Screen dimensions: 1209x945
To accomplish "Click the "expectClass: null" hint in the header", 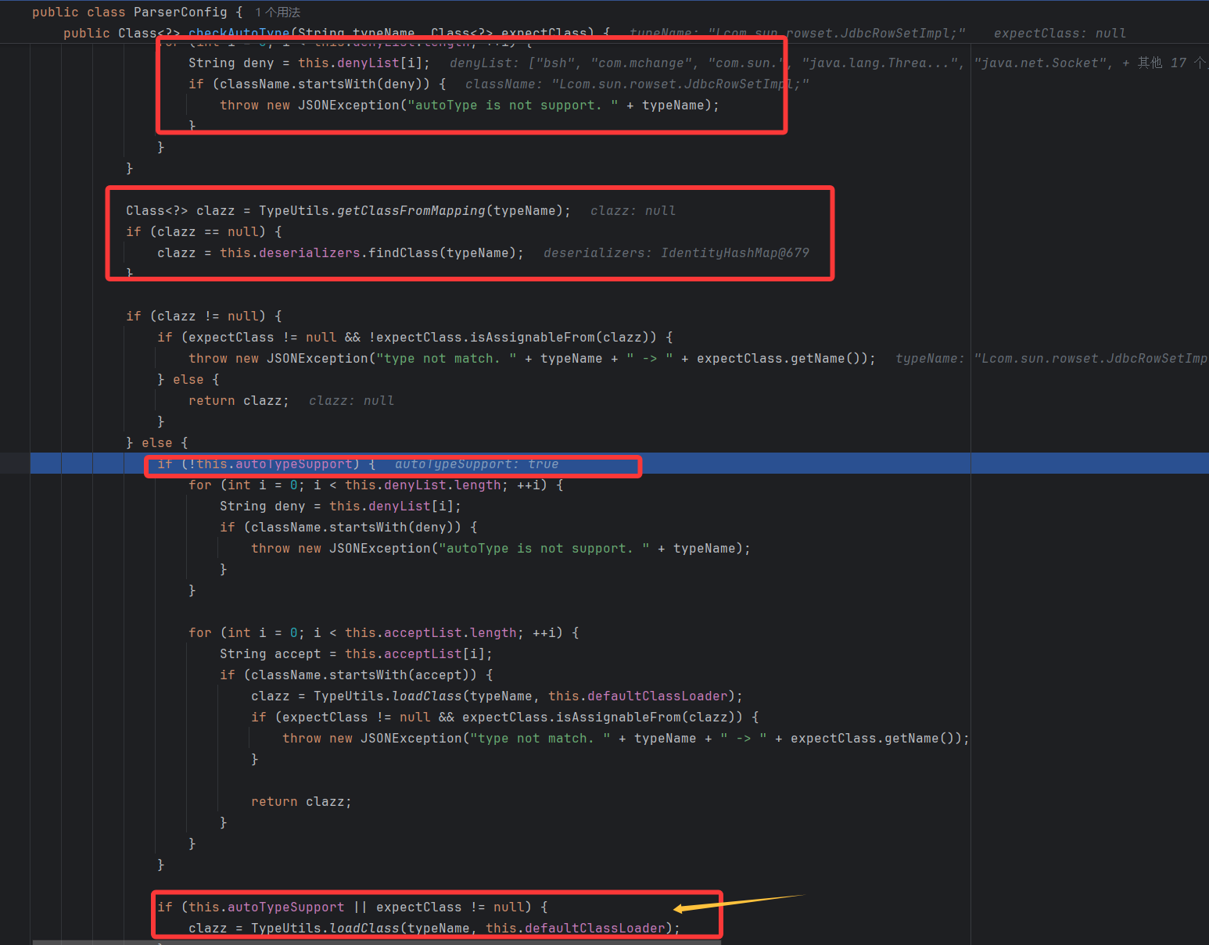I will coord(1060,34).
